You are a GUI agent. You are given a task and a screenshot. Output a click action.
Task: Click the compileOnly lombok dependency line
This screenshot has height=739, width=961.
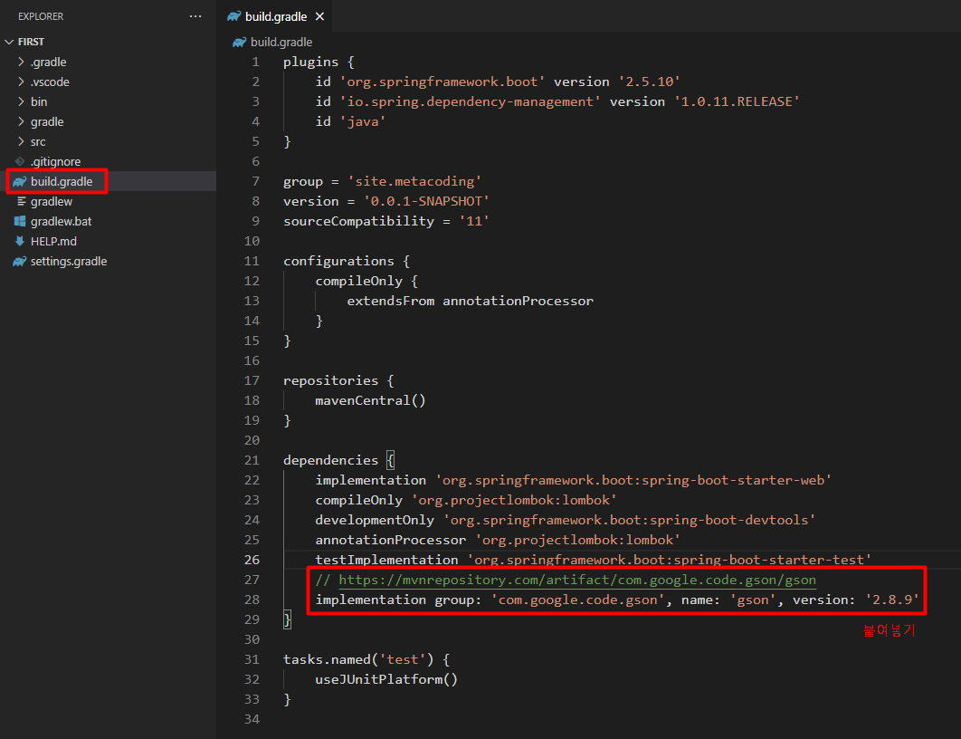pyautogui.click(x=466, y=500)
